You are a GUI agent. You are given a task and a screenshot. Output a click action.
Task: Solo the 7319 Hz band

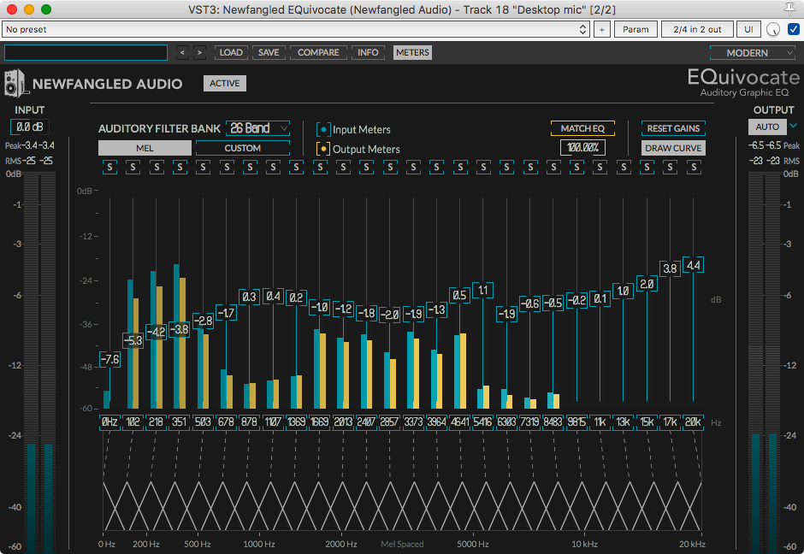click(530, 167)
